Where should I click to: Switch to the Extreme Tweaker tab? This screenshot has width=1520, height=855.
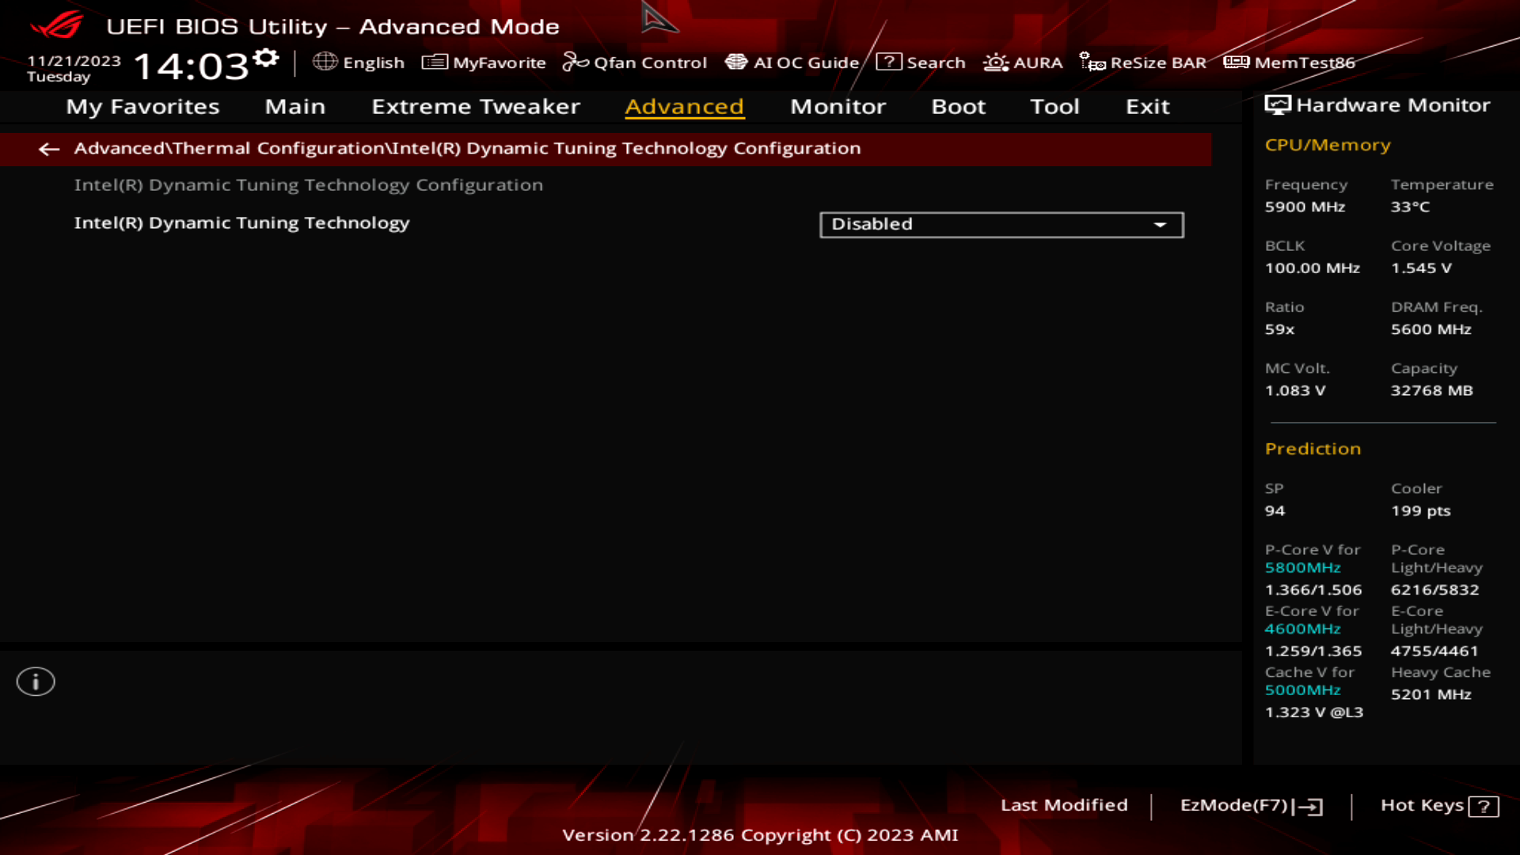[x=476, y=107]
